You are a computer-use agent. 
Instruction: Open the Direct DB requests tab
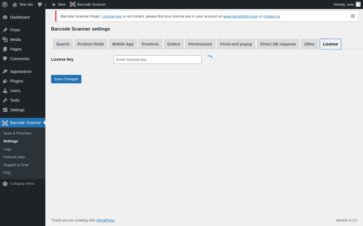278,44
